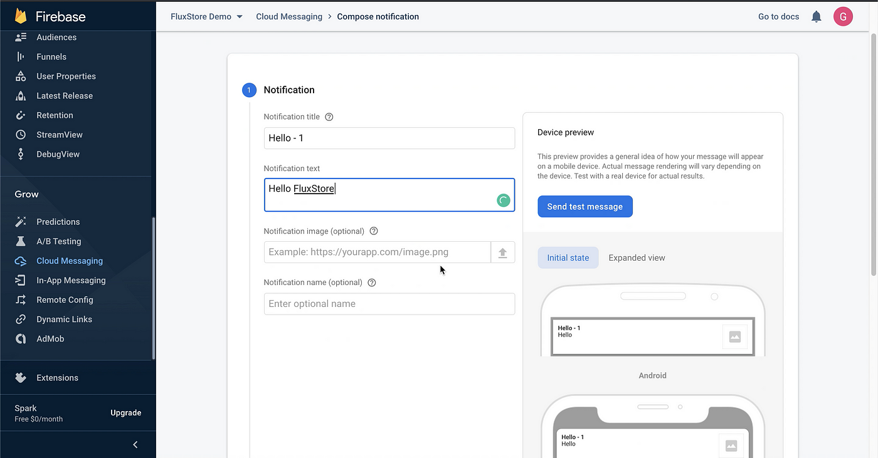Image resolution: width=878 pixels, height=458 pixels.
Task: Click the StreamView clock icon
Action: [21, 134]
